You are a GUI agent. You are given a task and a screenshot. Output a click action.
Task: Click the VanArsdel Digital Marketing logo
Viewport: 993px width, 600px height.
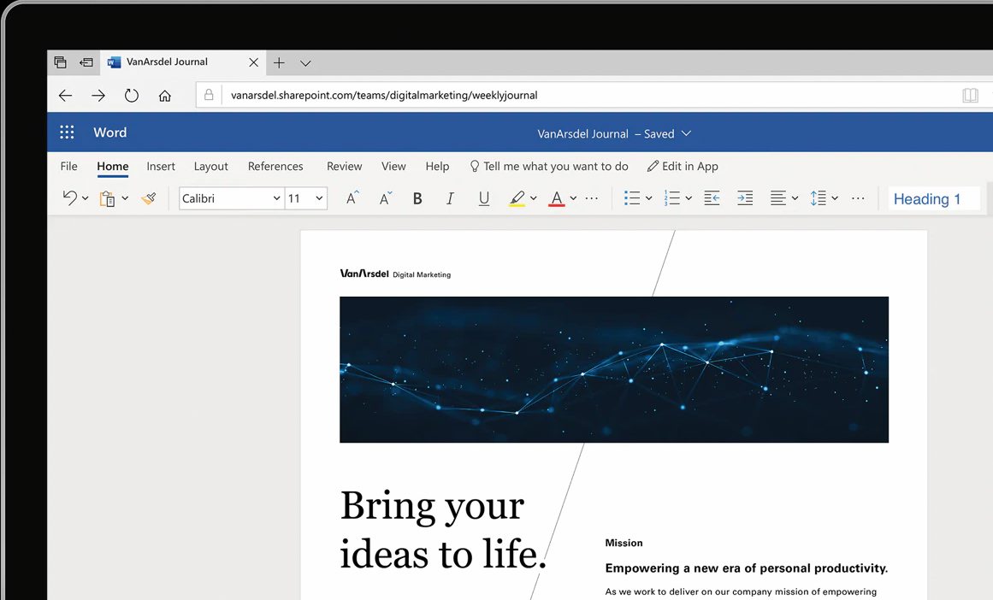(x=395, y=274)
